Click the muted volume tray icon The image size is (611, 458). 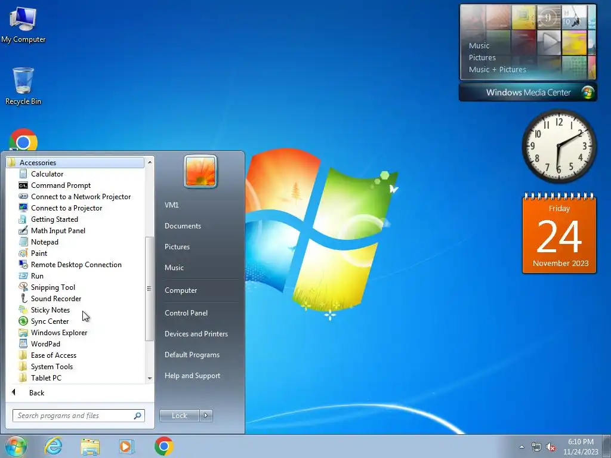click(x=551, y=447)
